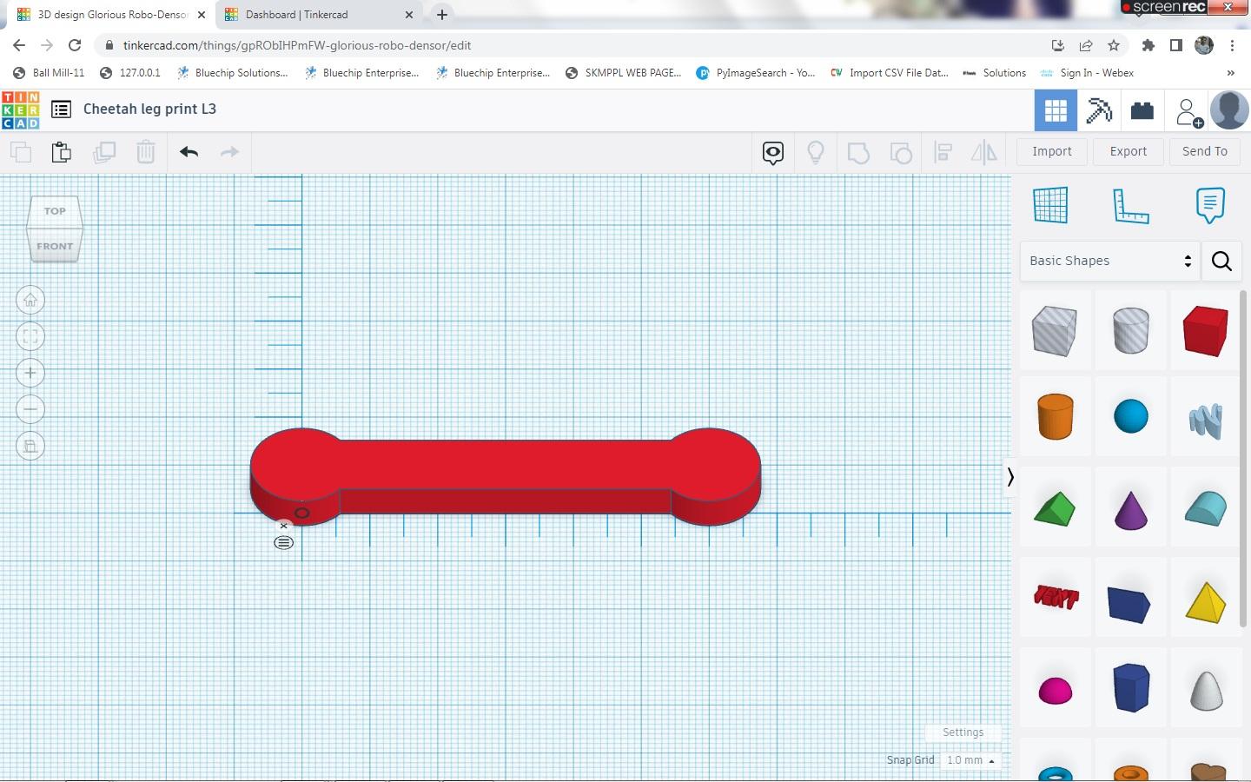This screenshot has width=1251, height=782.
Task: Toggle the show all lightbulb icon
Action: click(816, 153)
